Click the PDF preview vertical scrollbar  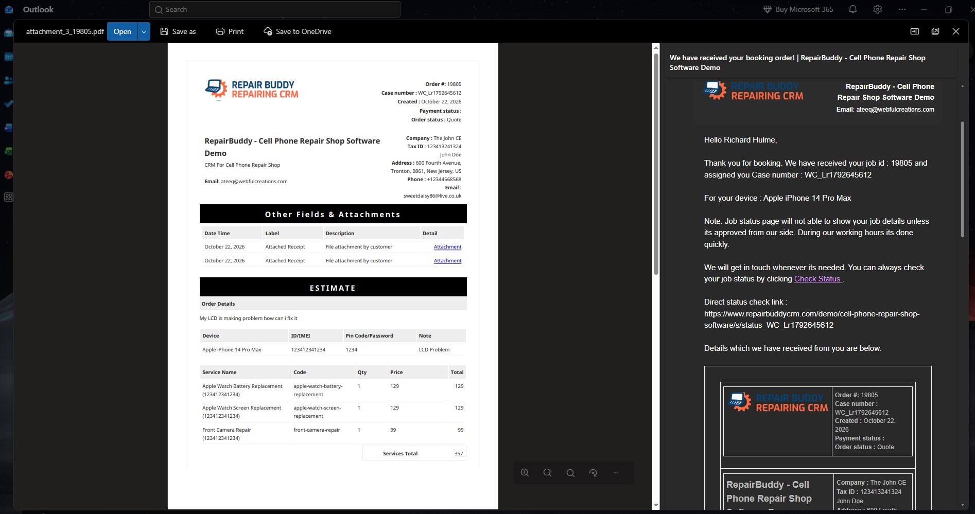[x=656, y=163]
